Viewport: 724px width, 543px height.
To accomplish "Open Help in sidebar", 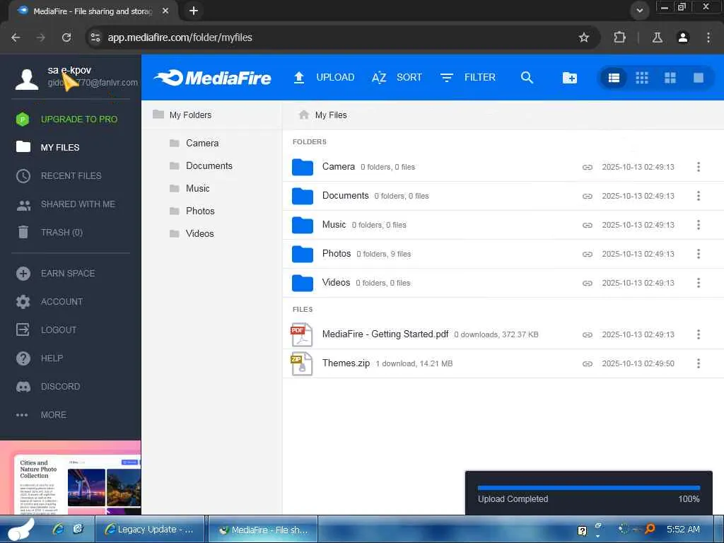I will pos(40,358).
